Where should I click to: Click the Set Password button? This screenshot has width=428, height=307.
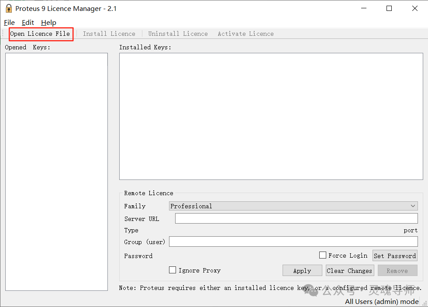coord(395,255)
